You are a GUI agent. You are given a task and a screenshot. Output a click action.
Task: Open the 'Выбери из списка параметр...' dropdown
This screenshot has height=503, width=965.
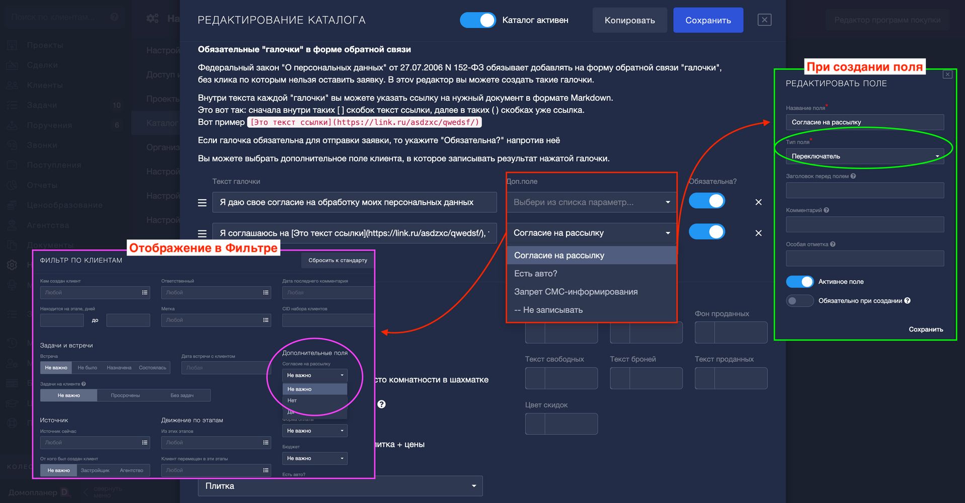pyautogui.click(x=592, y=202)
